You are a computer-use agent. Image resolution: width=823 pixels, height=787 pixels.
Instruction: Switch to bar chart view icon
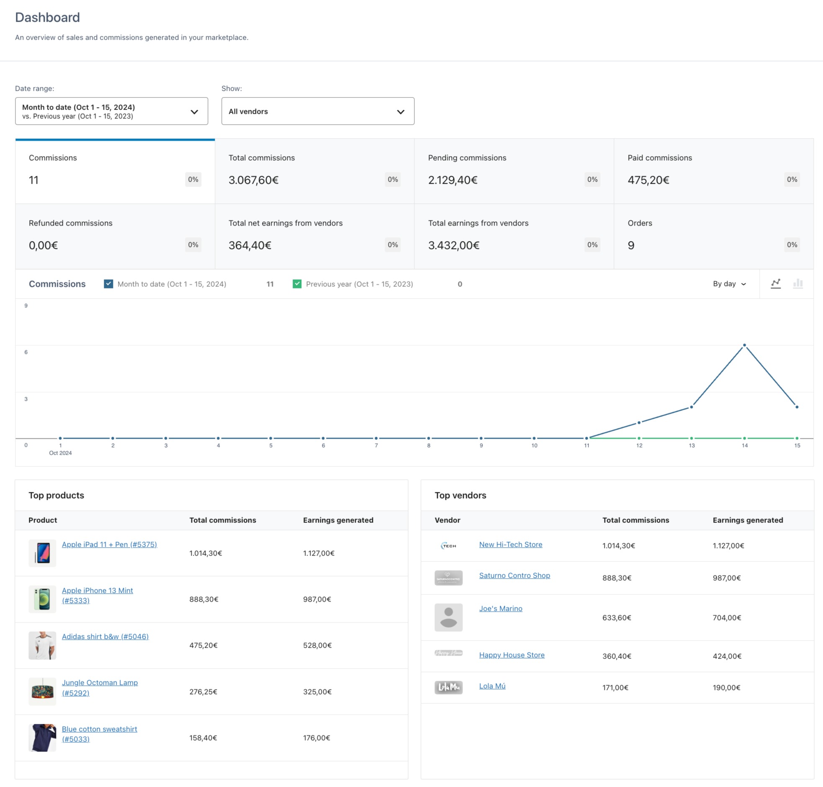point(798,283)
